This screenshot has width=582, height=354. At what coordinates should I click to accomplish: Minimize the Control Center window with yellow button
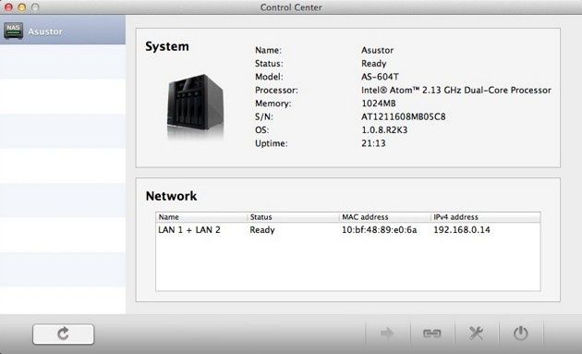click(22, 7)
